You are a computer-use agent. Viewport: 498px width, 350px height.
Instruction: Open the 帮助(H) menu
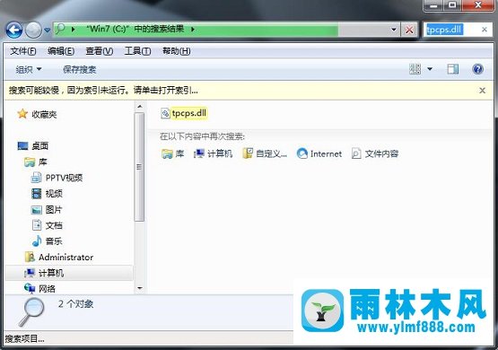176,51
